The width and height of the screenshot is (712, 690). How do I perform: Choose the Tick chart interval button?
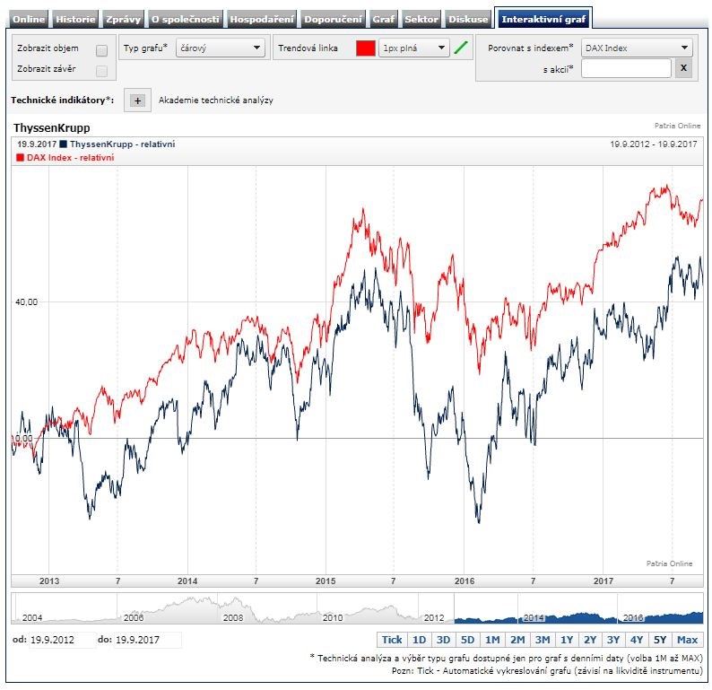tap(392, 640)
